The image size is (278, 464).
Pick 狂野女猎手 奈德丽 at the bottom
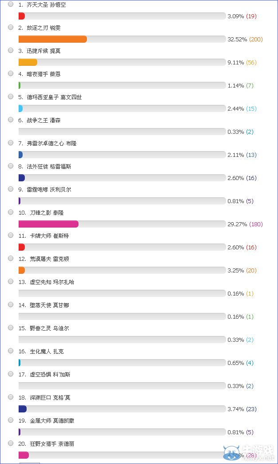[10, 443]
